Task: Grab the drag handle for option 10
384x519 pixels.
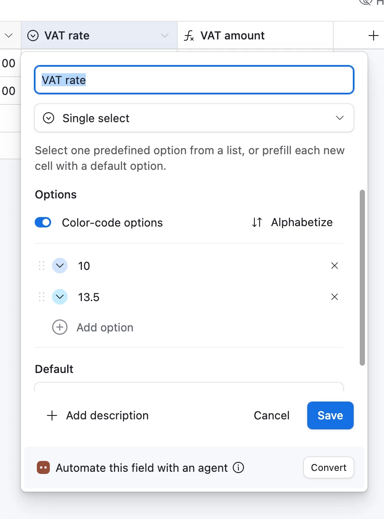Action: pyautogui.click(x=42, y=266)
